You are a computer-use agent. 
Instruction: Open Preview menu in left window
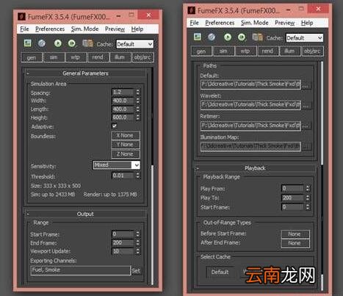click(115, 29)
